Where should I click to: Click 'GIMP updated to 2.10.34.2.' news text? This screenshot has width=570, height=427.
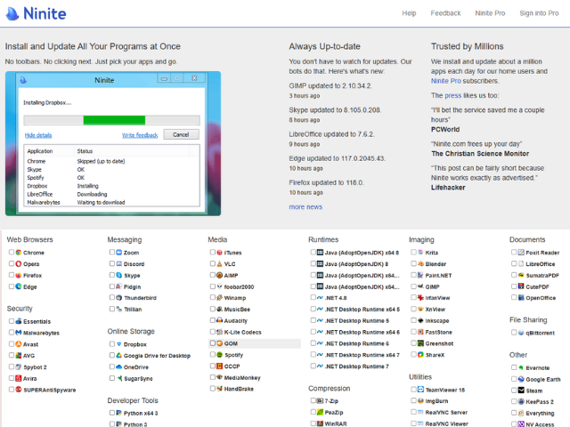pyautogui.click(x=330, y=86)
